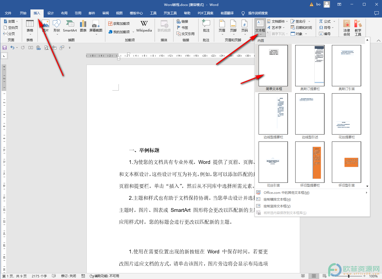Click the zoom slider handle
The image size is (382, 279).
349,276
